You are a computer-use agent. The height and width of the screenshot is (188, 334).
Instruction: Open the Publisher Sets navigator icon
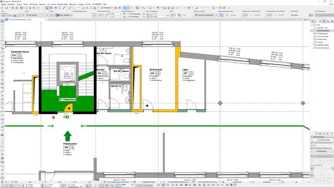pos(332,21)
